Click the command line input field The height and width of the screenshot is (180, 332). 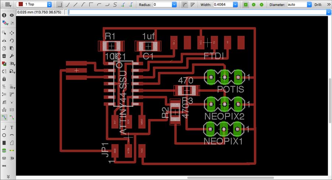(x=197, y=12)
